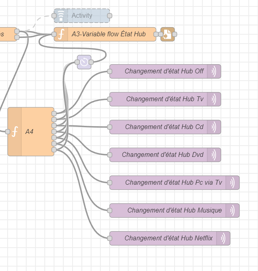Viewport: 258px width, 271px height.
Task: Click the input port of the Hub Dvd node
Action: pyautogui.click(x=110, y=155)
